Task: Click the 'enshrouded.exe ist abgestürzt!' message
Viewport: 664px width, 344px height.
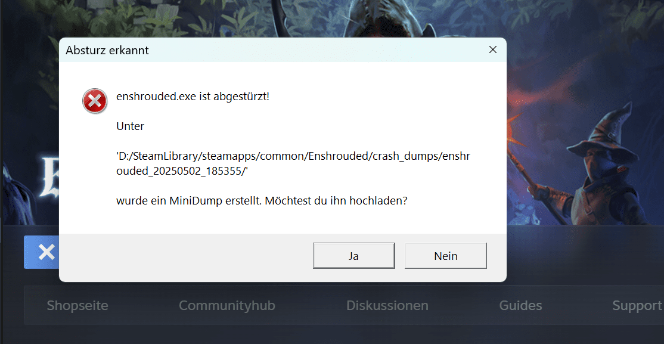Action: point(193,97)
